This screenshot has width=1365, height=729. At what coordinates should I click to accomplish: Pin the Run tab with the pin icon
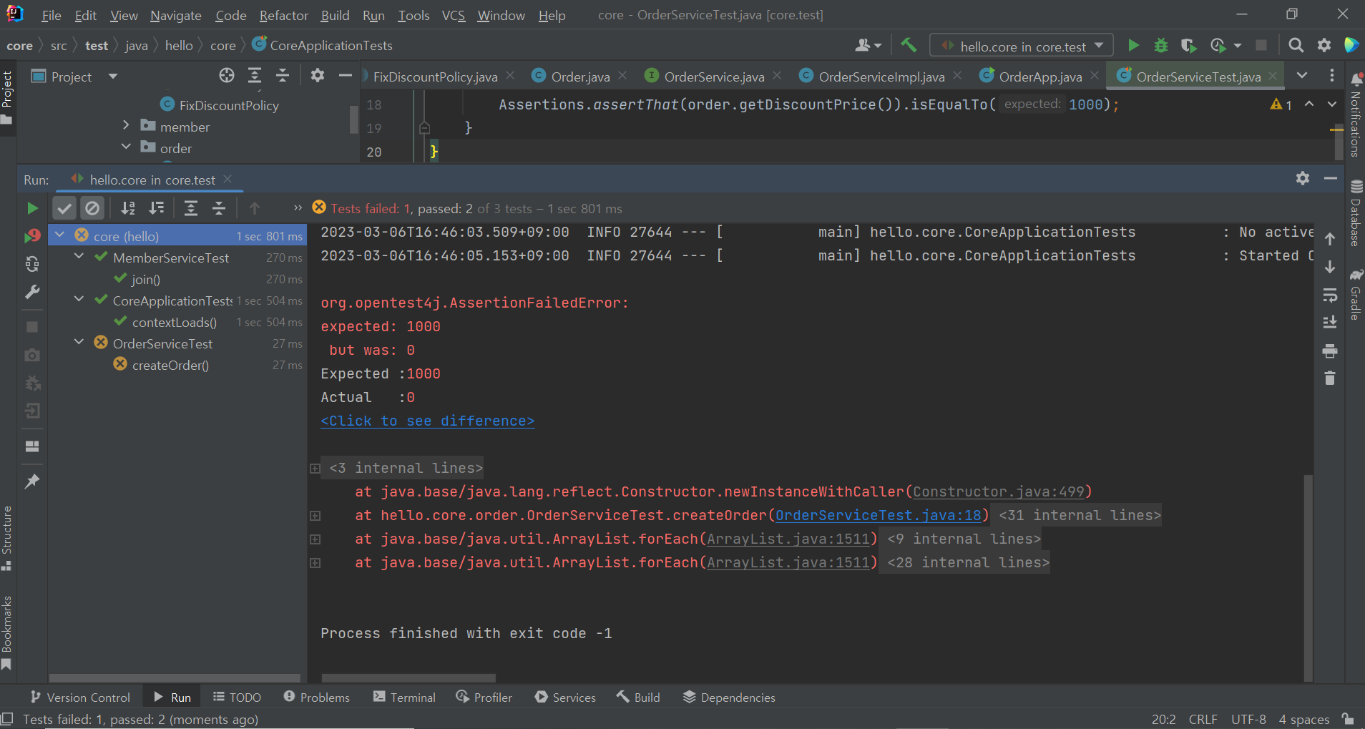tap(32, 481)
